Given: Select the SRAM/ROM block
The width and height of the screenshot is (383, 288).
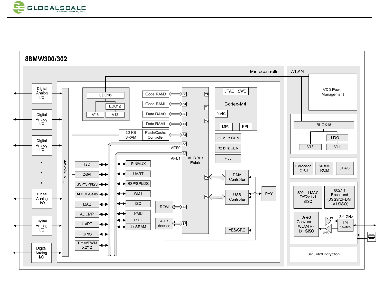Looking at the screenshot, I should (324, 168).
